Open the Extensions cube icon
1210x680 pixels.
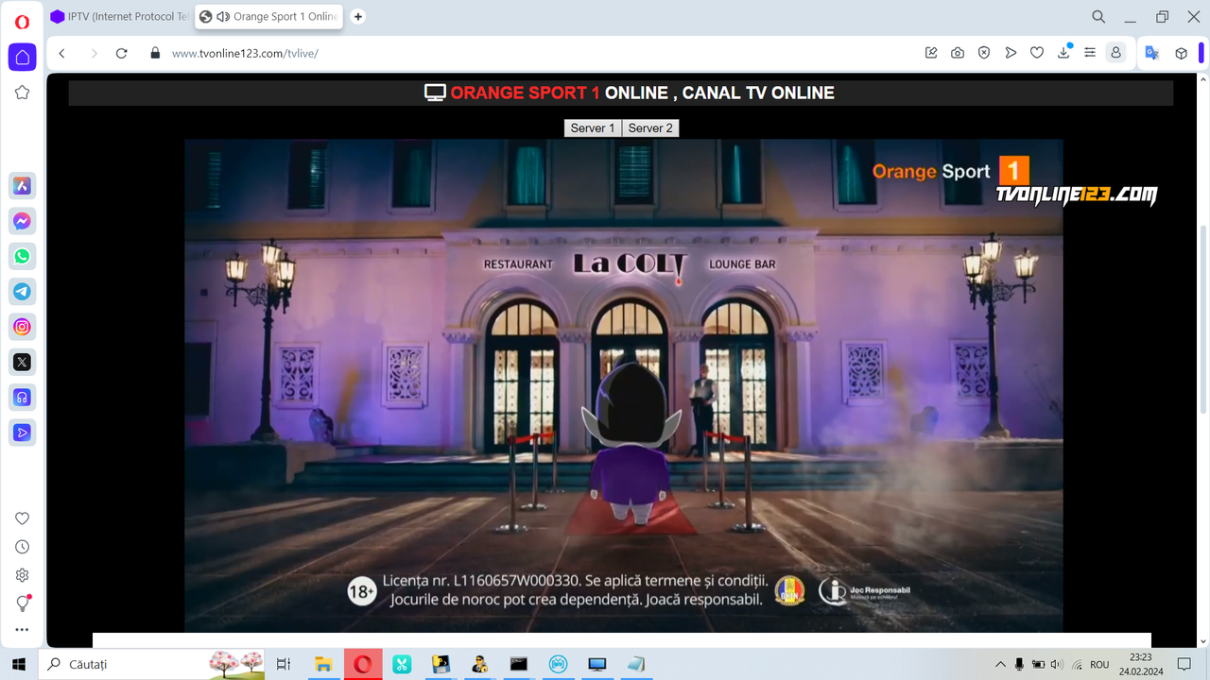tap(1181, 53)
